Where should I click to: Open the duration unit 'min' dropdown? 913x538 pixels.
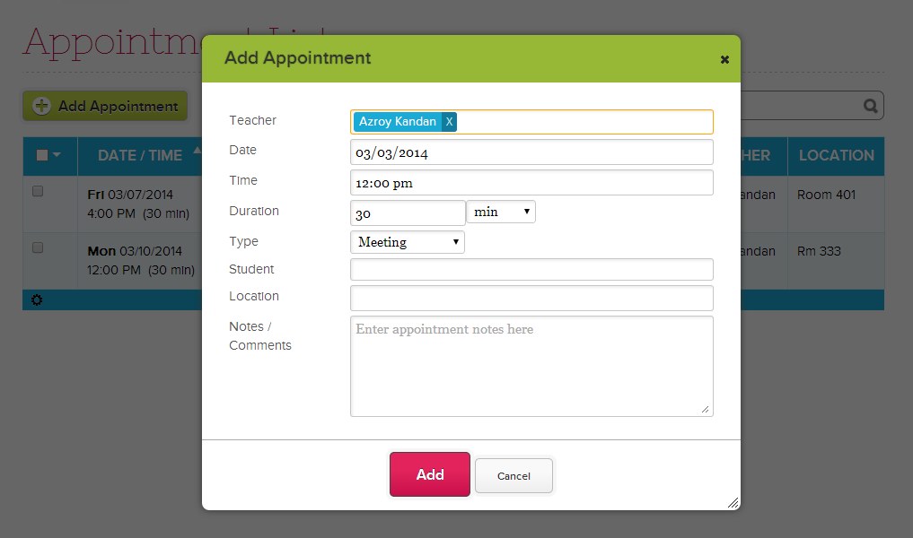[x=501, y=213]
